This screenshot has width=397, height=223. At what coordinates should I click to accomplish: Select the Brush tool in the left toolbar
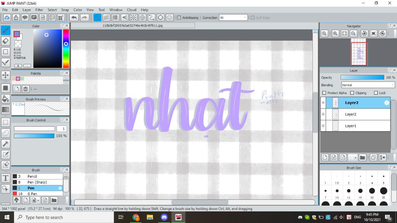click(x=5, y=30)
